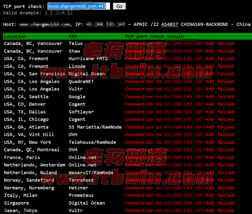The width and height of the screenshot is (252, 214).
Task: Select the Hetzner ISP cell
Action: tap(79, 188)
